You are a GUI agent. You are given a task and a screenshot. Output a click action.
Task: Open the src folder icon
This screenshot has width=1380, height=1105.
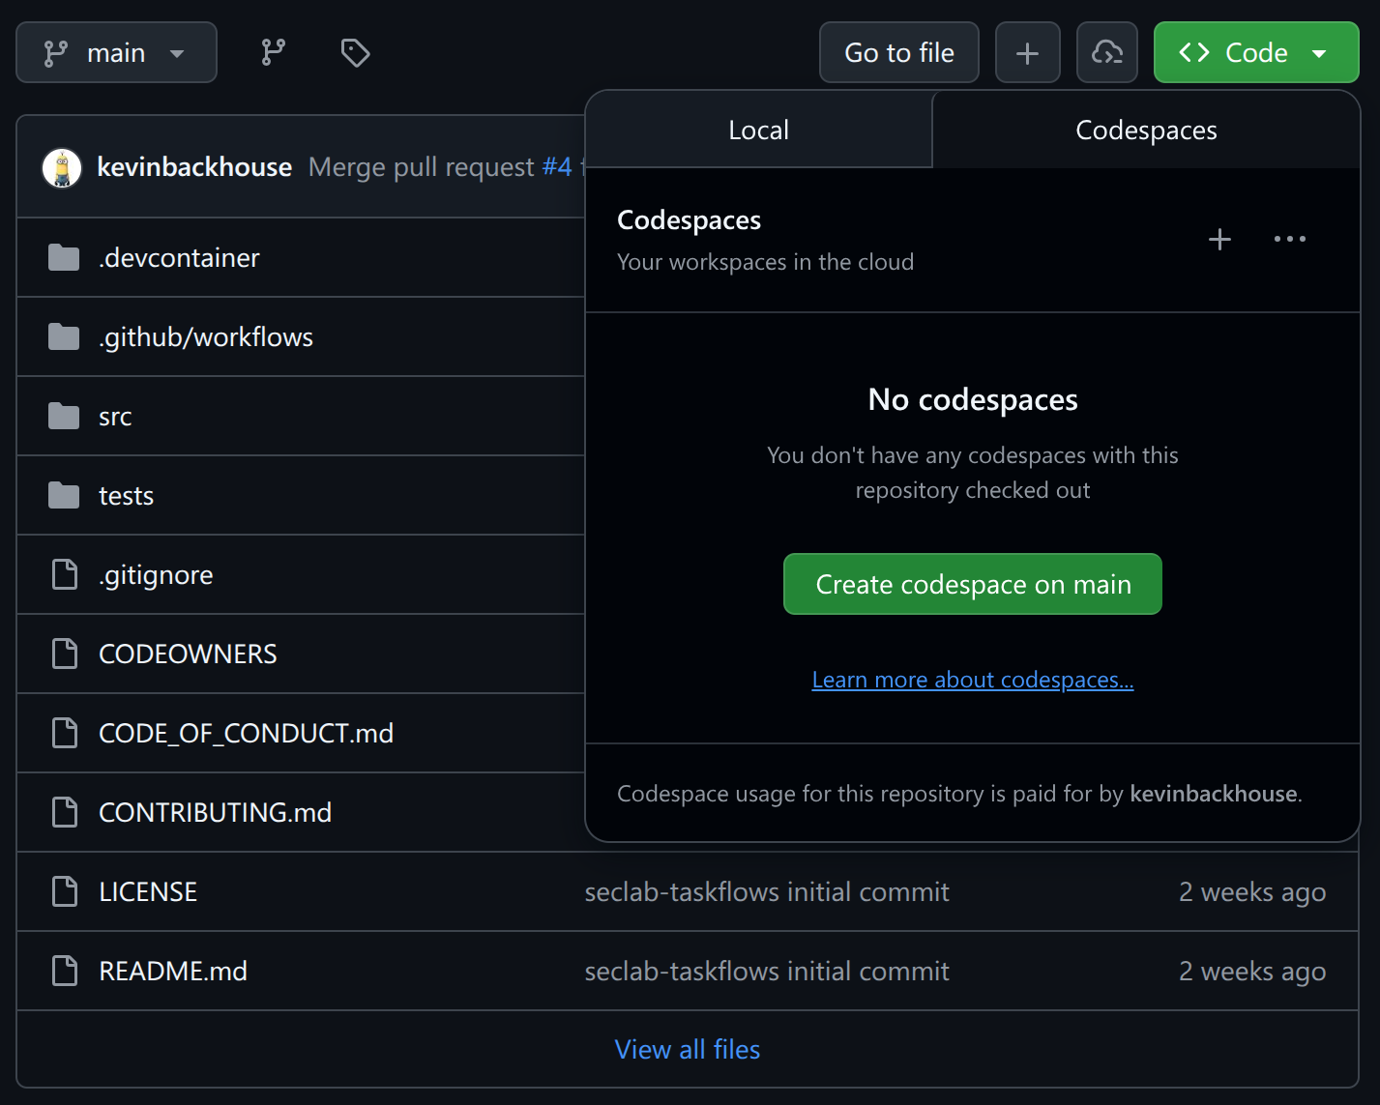tap(64, 416)
